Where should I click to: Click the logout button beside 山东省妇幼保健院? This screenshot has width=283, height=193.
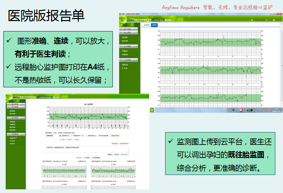coord(56,97)
